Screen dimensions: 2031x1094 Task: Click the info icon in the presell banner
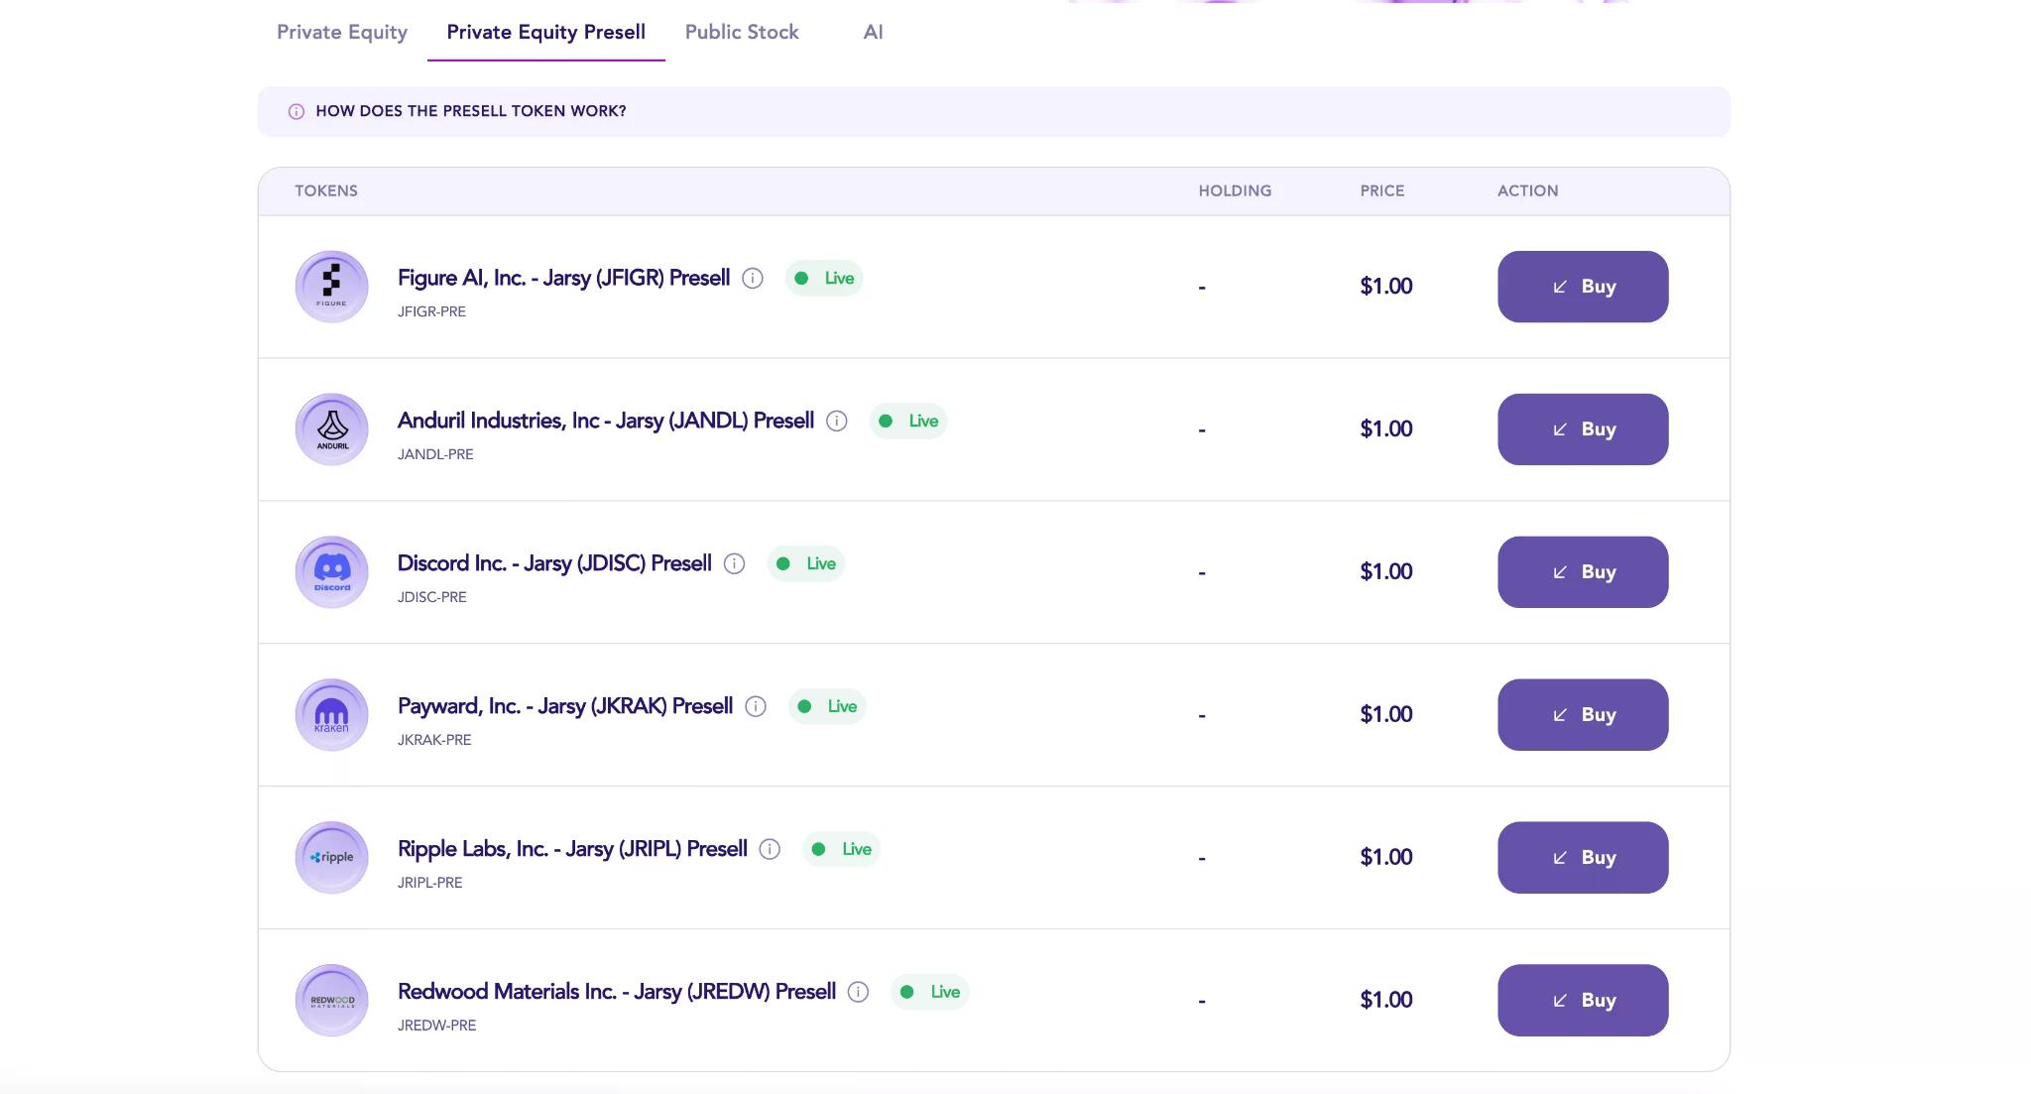click(x=295, y=111)
